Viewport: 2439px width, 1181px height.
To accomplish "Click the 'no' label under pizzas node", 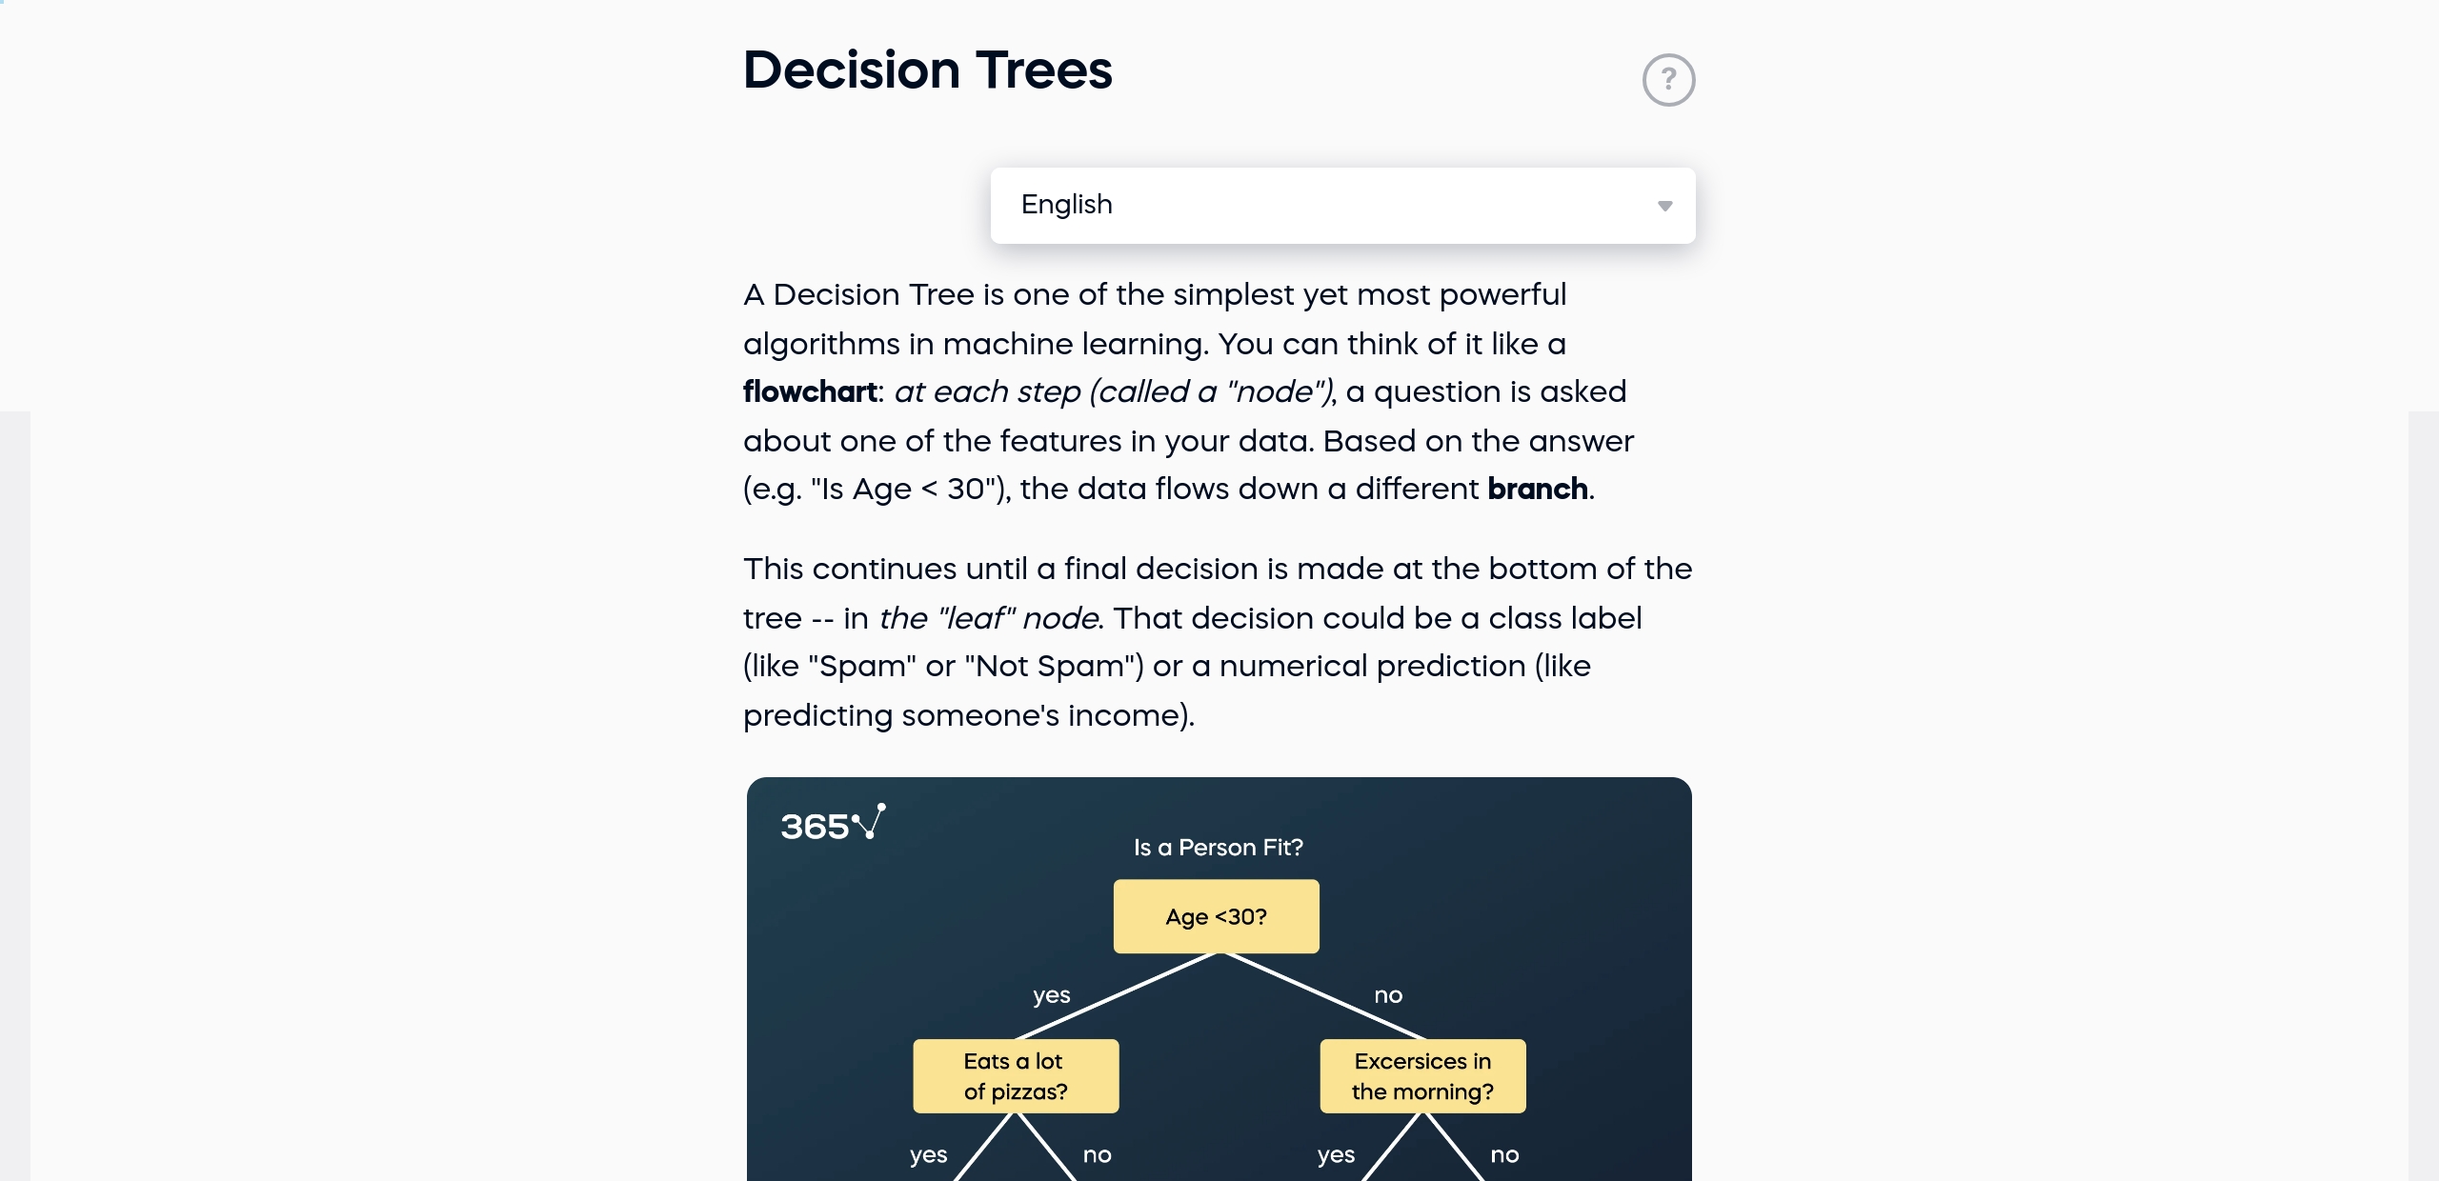I will point(1097,1154).
